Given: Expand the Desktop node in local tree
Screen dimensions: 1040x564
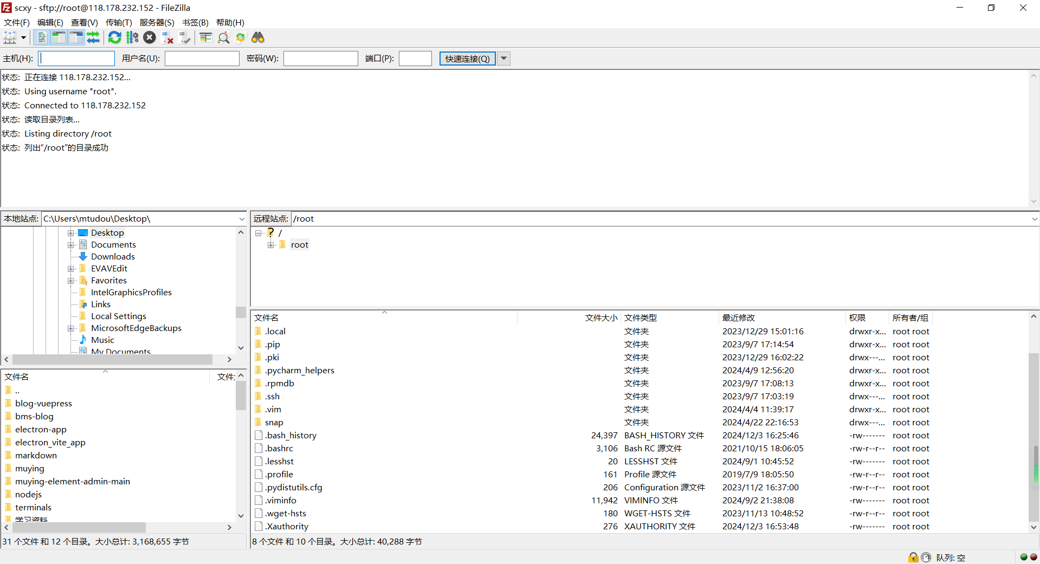Looking at the screenshot, I should pos(70,233).
